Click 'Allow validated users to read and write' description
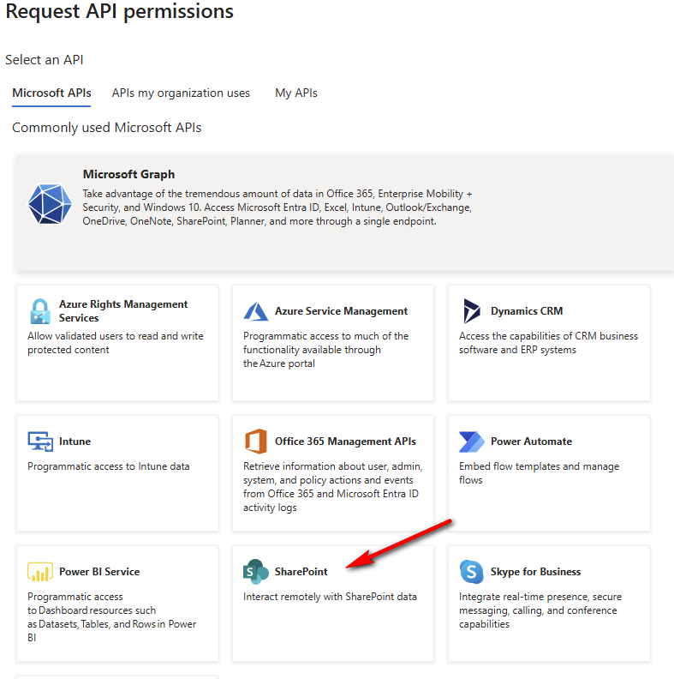The width and height of the screenshot is (674, 679). pos(115,343)
